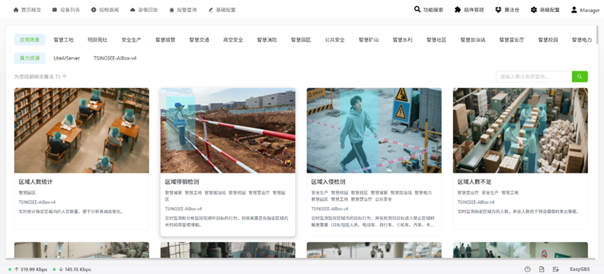Viewport: 604px width, 274px height.
Task: Click help question icon in status bar
Action: click(527, 269)
